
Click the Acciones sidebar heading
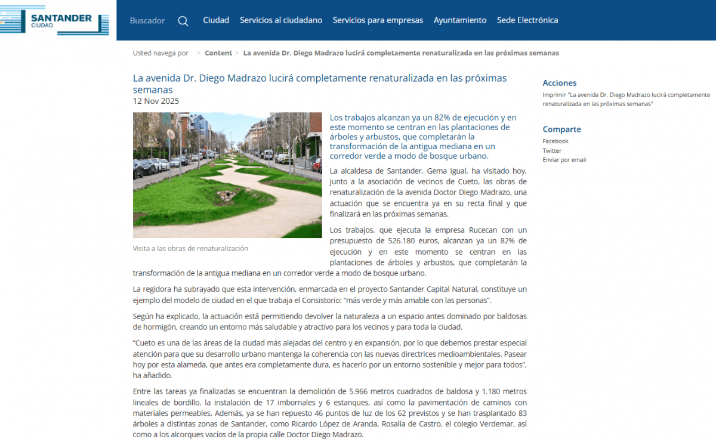pyautogui.click(x=559, y=83)
